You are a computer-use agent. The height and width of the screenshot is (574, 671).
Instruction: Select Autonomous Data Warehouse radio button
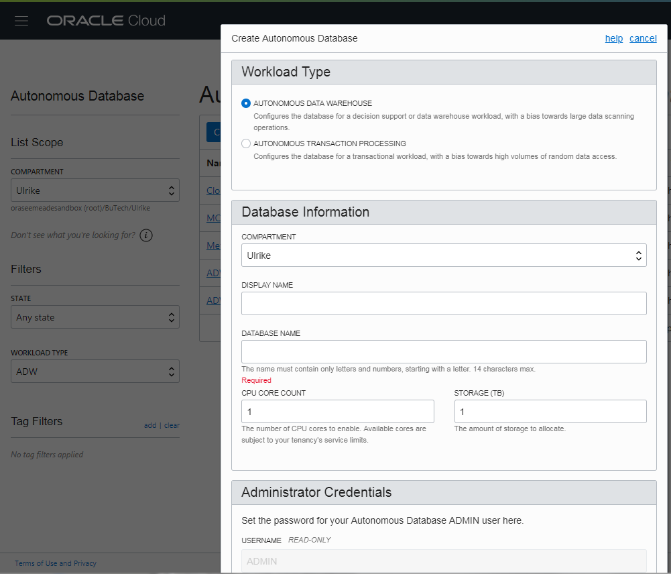pos(246,103)
